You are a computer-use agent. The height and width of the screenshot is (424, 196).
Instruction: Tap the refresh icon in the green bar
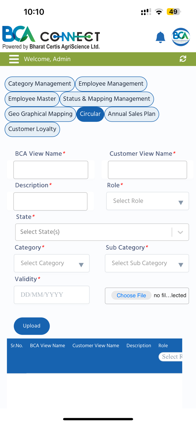(x=183, y=59)
